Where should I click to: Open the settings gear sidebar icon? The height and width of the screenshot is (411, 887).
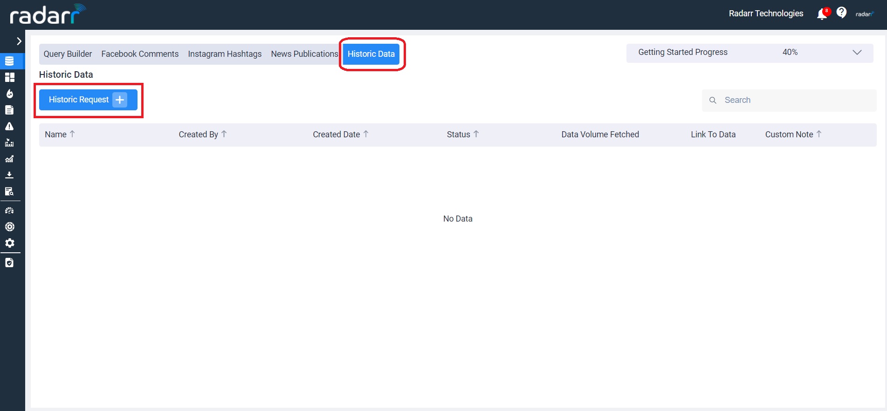(x=9, y=243)
